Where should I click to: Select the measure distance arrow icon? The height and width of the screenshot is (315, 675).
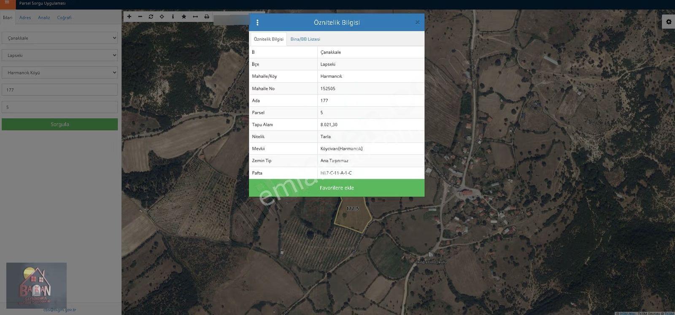click(195, 16)
